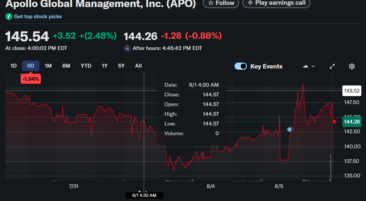The image size is (366, 201).
Task: Select the 6M time range
Action: tap(66, 66)
